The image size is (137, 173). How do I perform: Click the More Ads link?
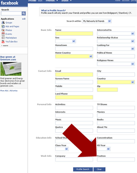[x=4, y=91]
